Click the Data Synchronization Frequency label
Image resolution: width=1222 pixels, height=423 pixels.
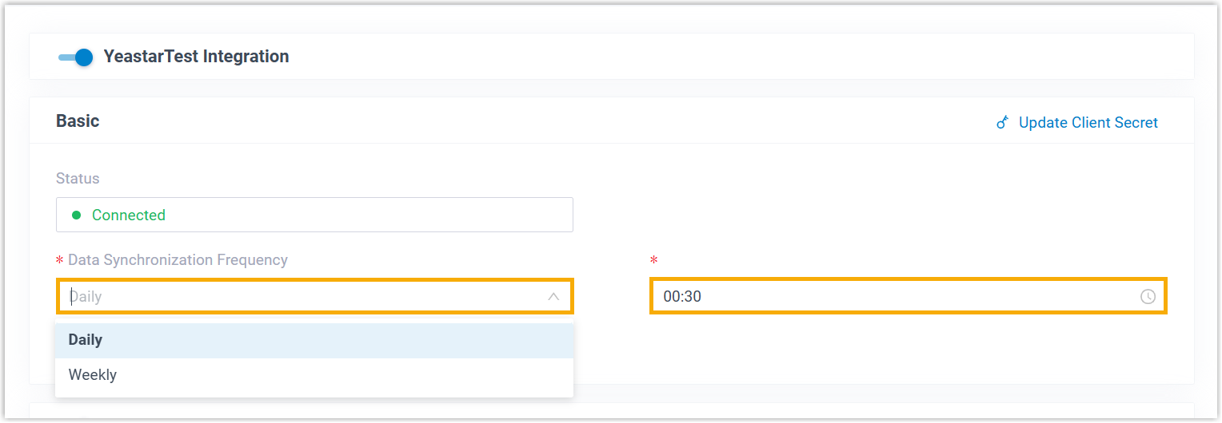click(178, 260)
